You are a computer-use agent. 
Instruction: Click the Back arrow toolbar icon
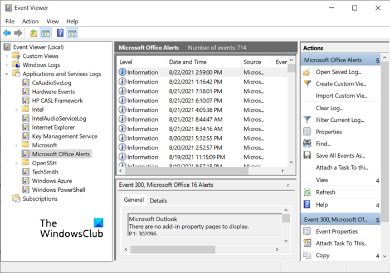point(7,33)
